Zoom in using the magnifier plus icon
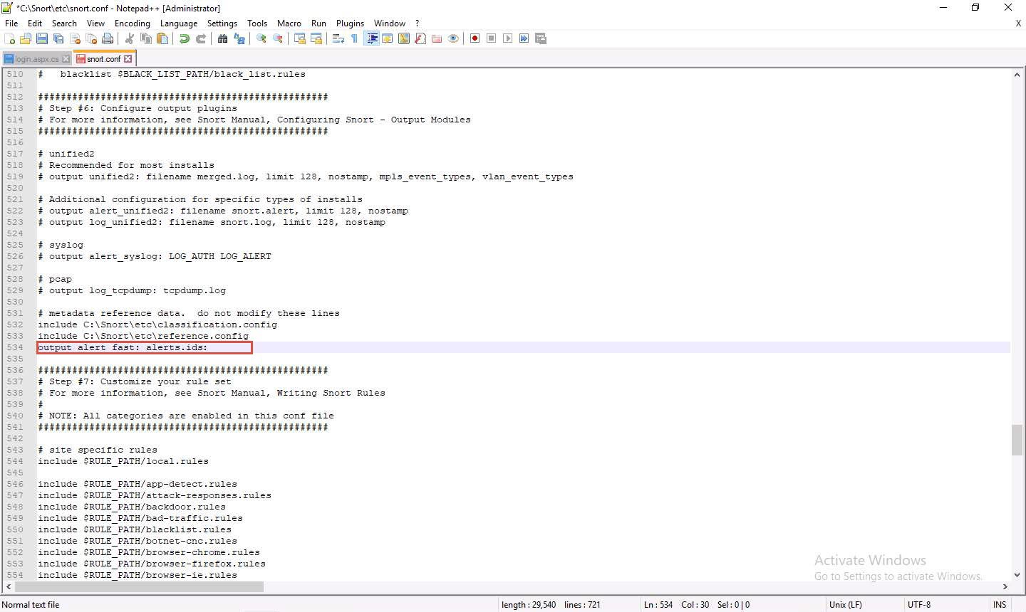 click(x=261, y=38)
